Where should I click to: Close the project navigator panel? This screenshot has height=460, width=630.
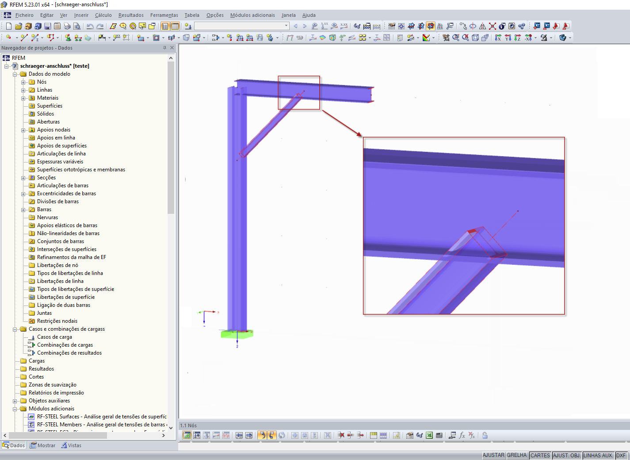(x=172, y=48)
